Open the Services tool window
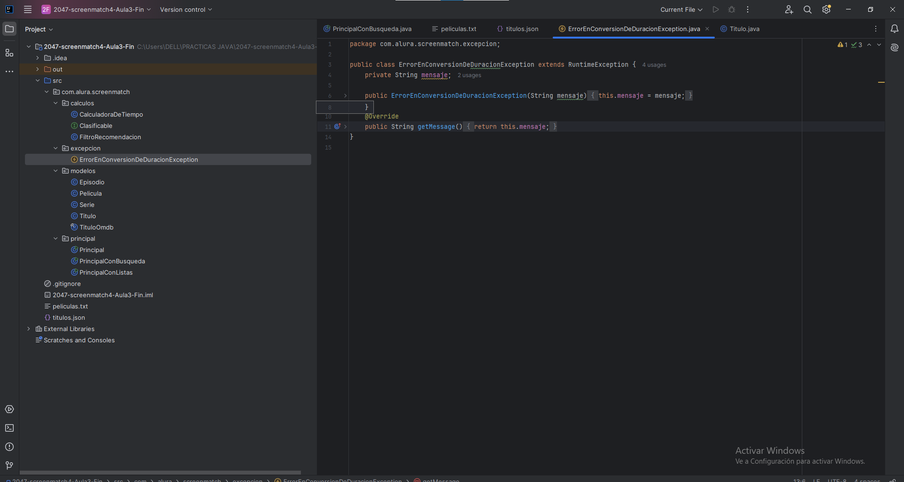 [x=9, y=409]
